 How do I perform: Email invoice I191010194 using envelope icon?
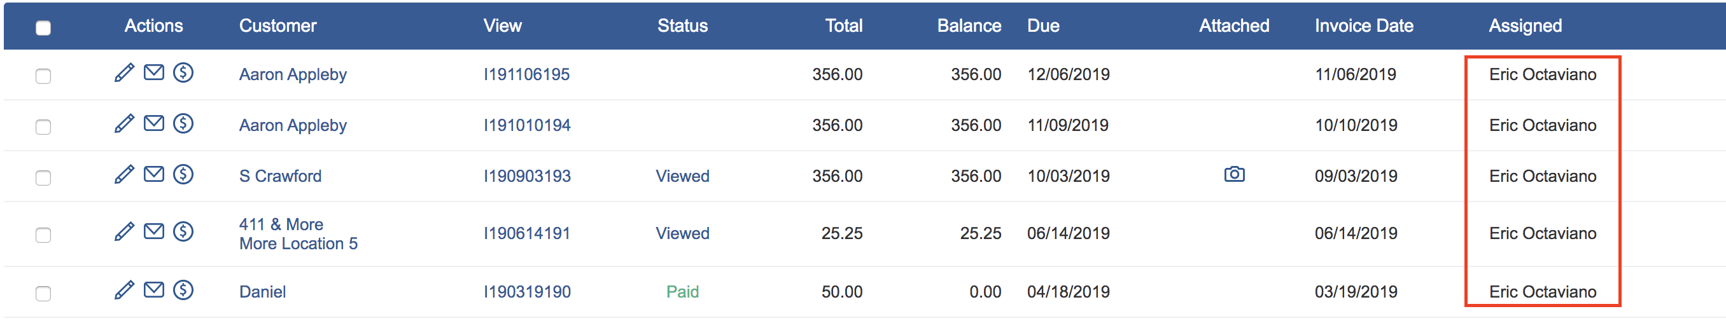(x=154, y=123)
